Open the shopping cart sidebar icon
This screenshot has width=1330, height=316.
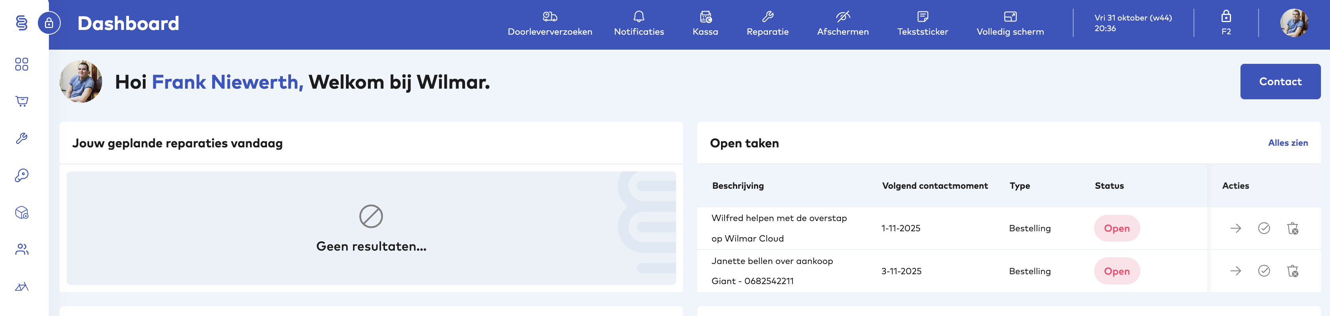(22, 101)
